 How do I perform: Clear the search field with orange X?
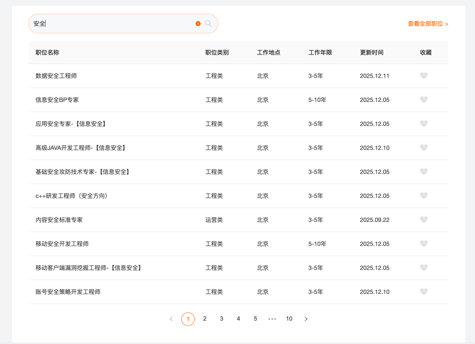[x=198, y=24]
